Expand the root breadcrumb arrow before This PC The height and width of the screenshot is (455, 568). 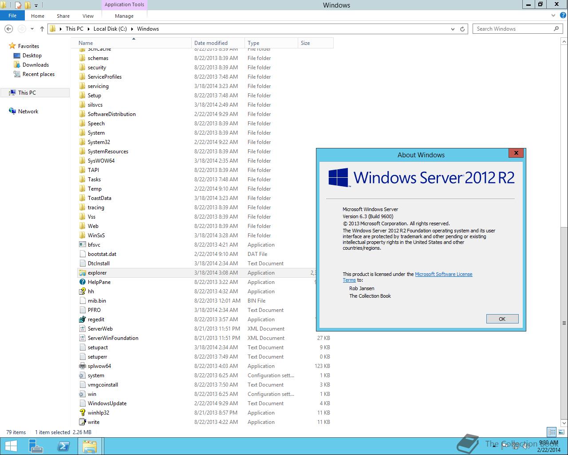point(60,29)
